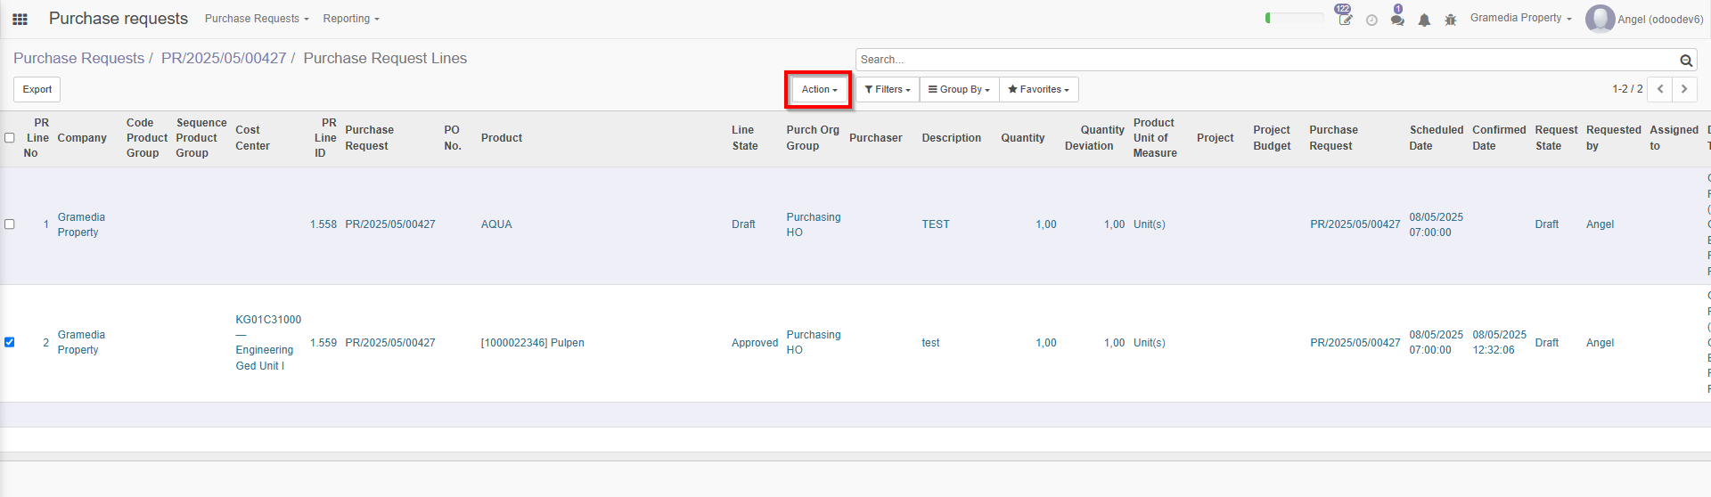Open the notifications bell icon
Screen dimensions: 1711x497
coord(1424,20)
